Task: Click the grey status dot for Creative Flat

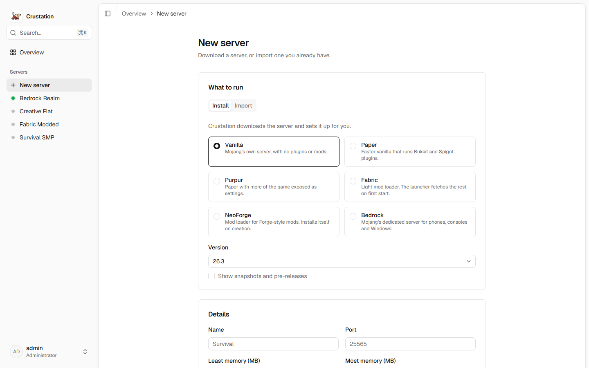Action: point(13,111)
